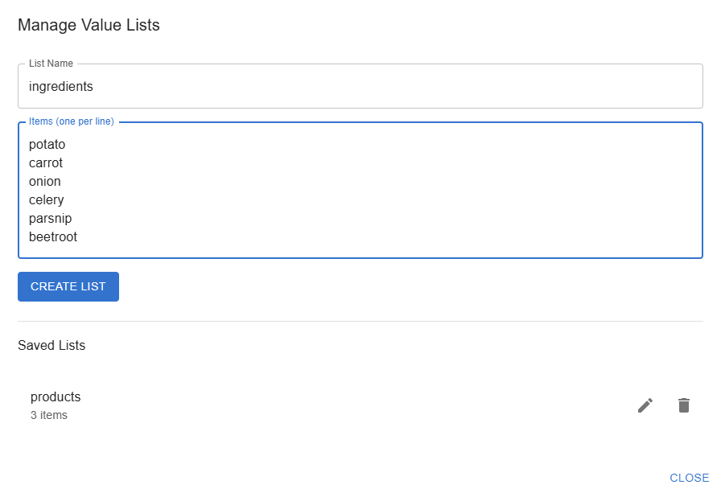Place cursor on the onion line
721x497 pixels.
point(44,182)
